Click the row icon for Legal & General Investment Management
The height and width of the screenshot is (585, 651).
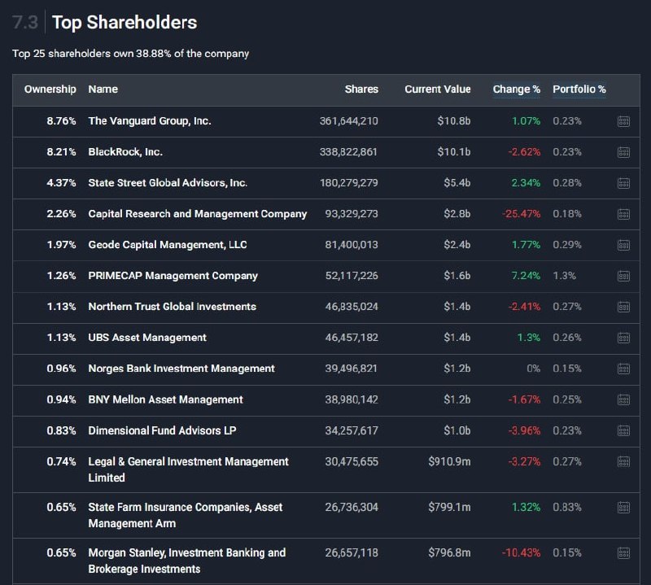coord(623,461)
